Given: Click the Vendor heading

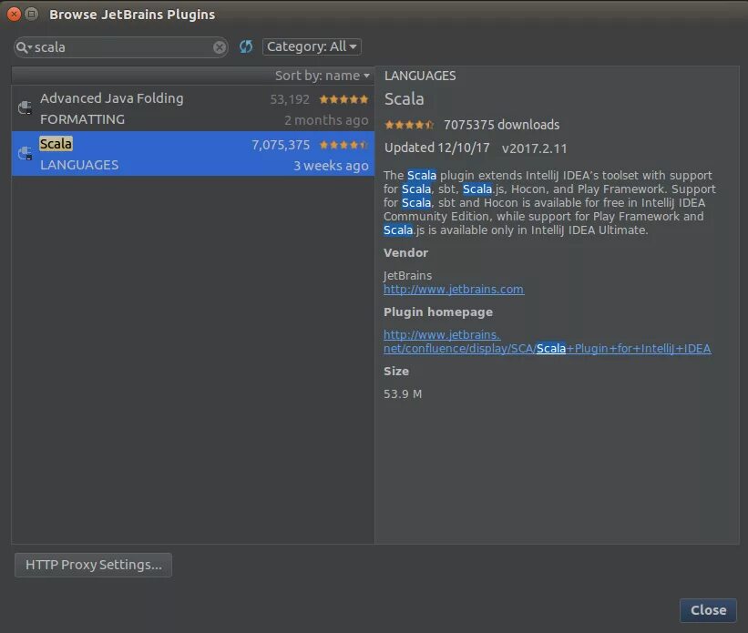Looking at the screenshot, I should [405, 253].
